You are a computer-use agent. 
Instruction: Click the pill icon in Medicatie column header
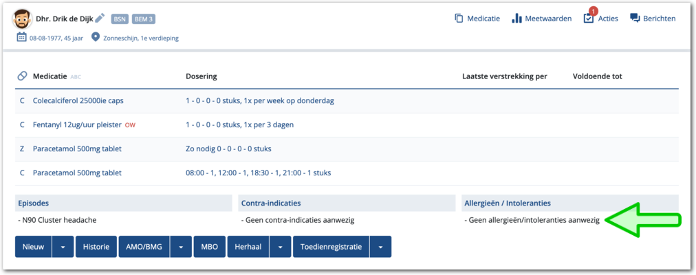tap(22, 76)
